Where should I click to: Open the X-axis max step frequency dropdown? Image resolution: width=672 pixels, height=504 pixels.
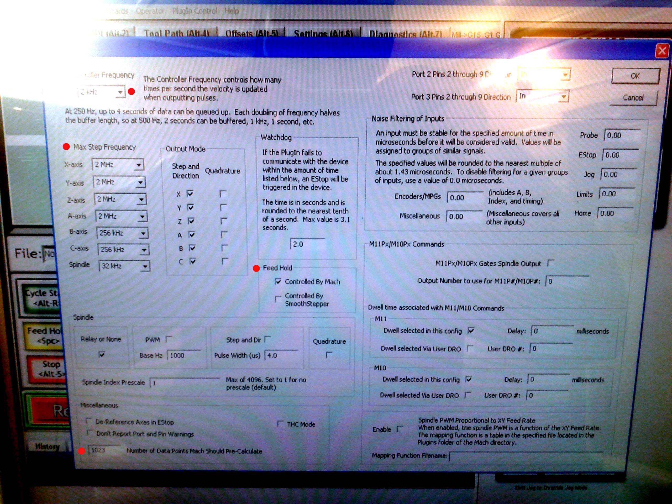(x=139, y=165)
